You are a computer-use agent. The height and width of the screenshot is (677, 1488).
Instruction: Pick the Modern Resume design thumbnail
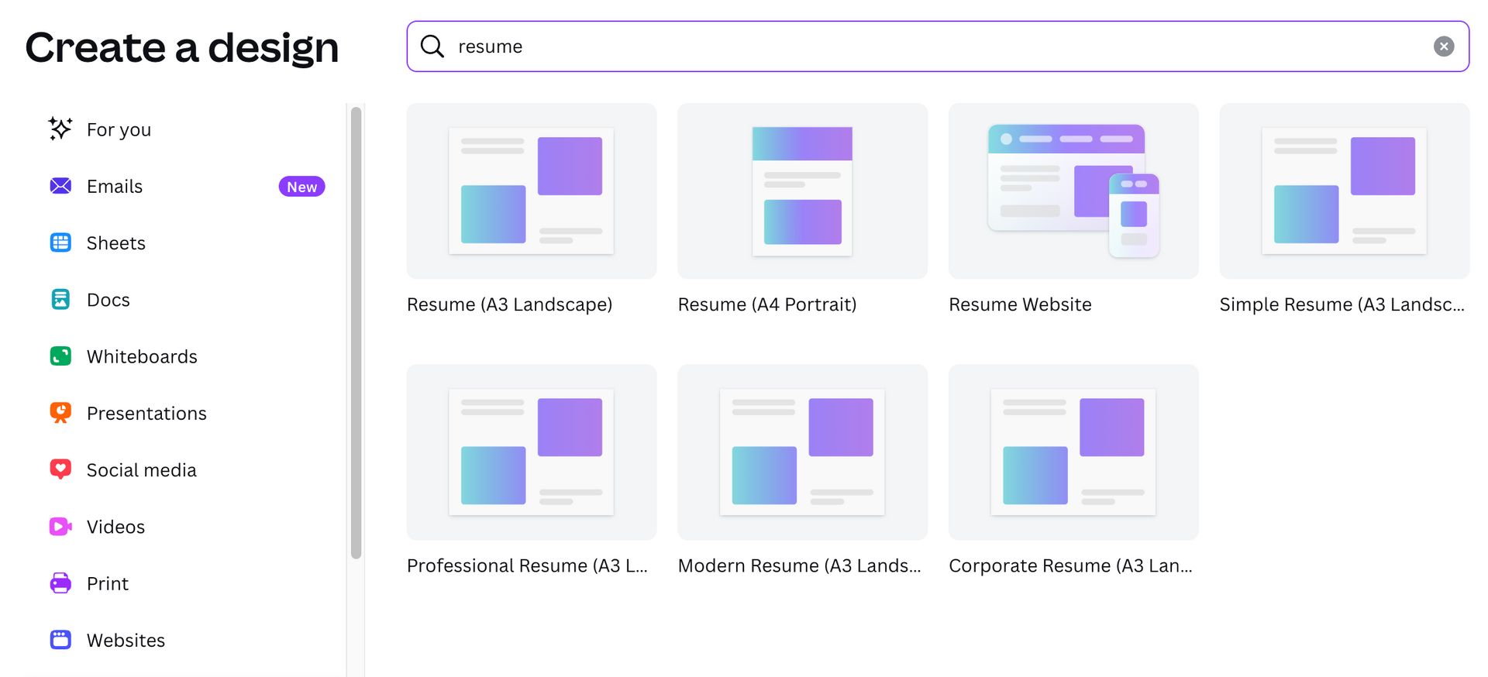pyautogui.click(x=802, y=452)
